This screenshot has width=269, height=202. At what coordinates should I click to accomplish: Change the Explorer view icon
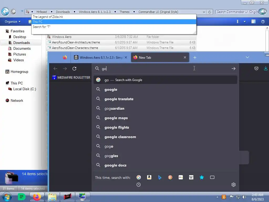tap(237, 22)
